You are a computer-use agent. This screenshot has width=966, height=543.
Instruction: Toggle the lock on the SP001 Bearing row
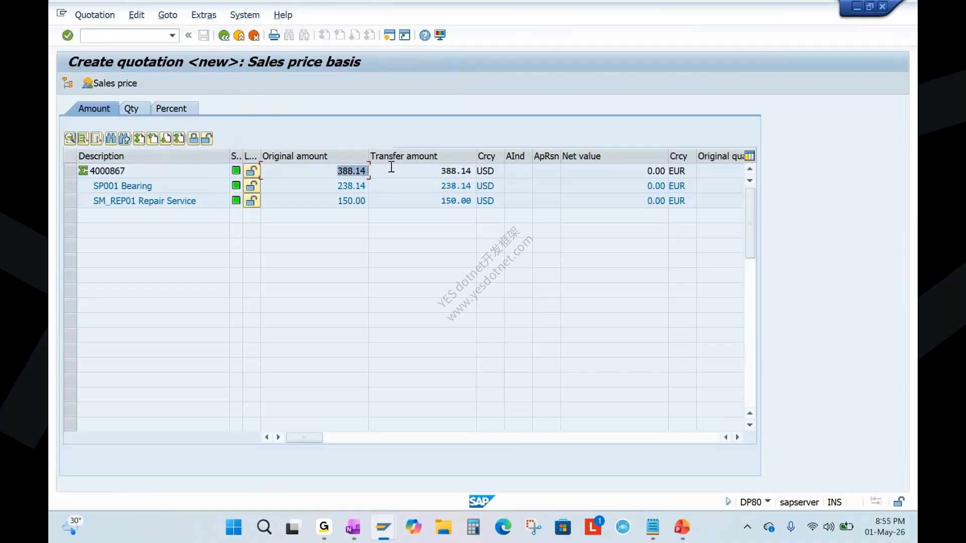tap(252, 186)
